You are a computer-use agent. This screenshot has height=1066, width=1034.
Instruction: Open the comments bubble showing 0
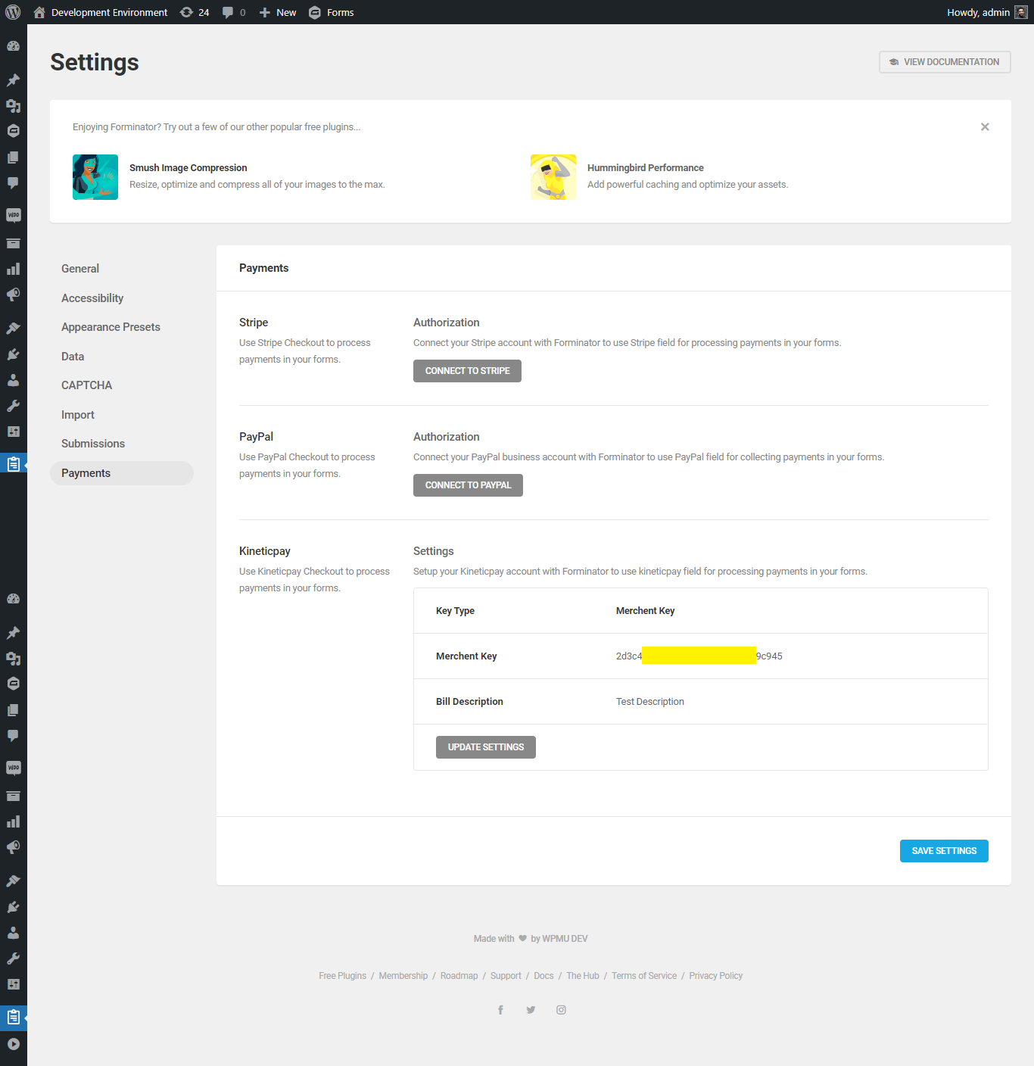click(x=234, y=12)
